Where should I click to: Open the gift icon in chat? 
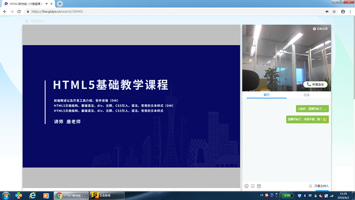(259, 186)
